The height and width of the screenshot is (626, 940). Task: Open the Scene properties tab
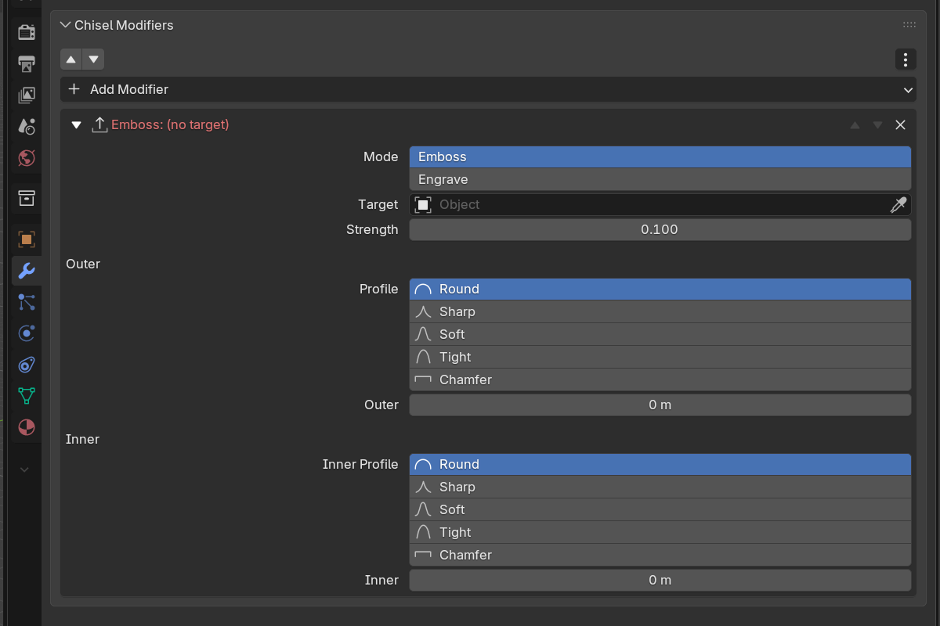[x=27, y=127]
